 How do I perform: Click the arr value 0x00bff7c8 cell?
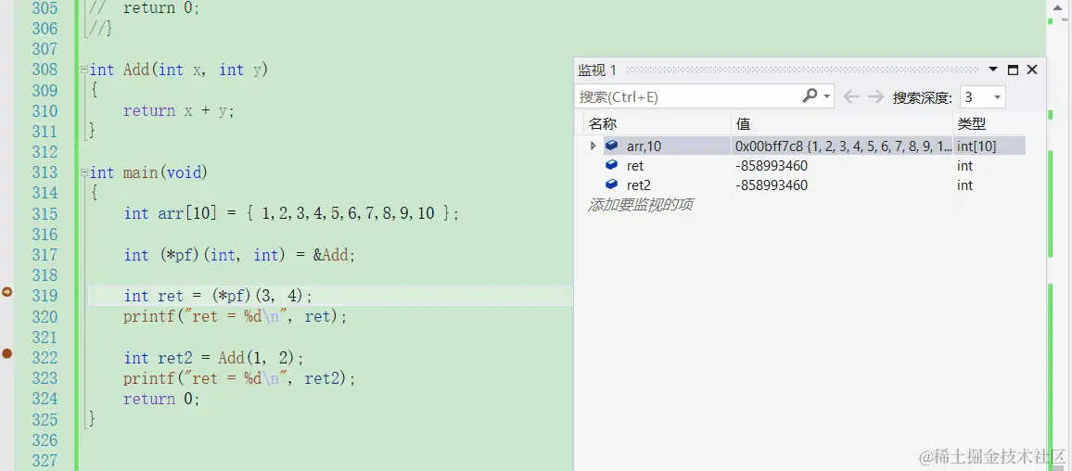[x=842, y=146]
